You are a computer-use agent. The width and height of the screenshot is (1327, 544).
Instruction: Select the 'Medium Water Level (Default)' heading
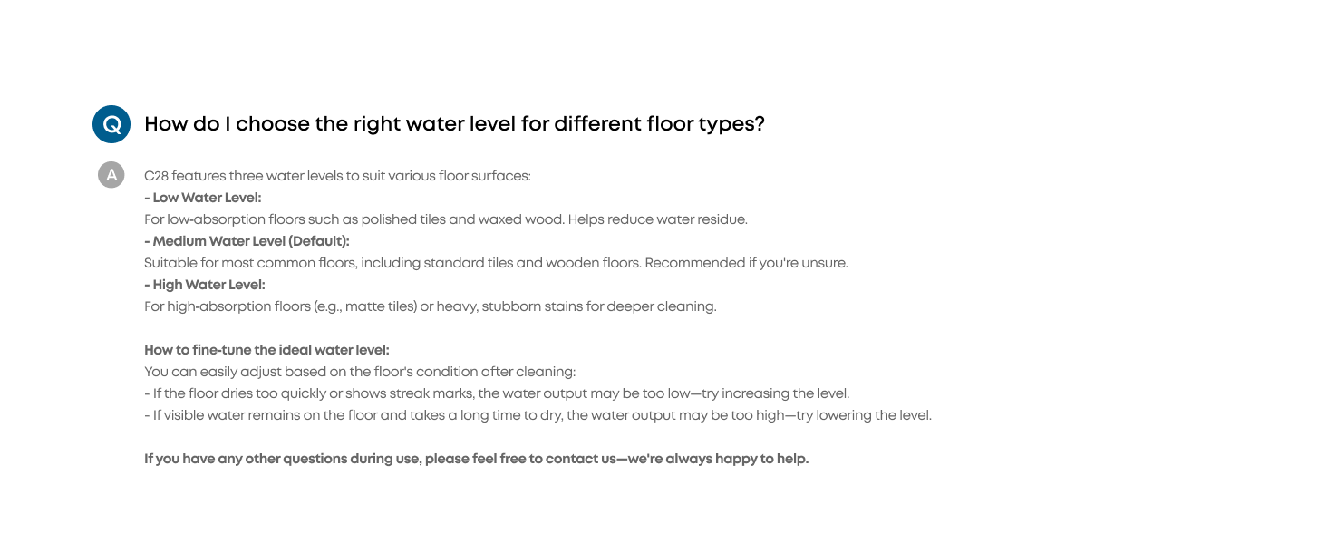(x=247, y=241)
